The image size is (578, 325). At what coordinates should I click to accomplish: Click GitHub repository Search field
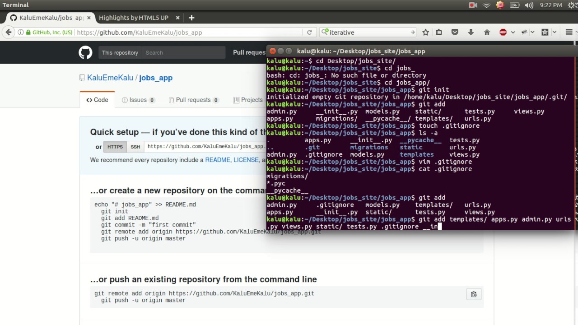point(183,52)
